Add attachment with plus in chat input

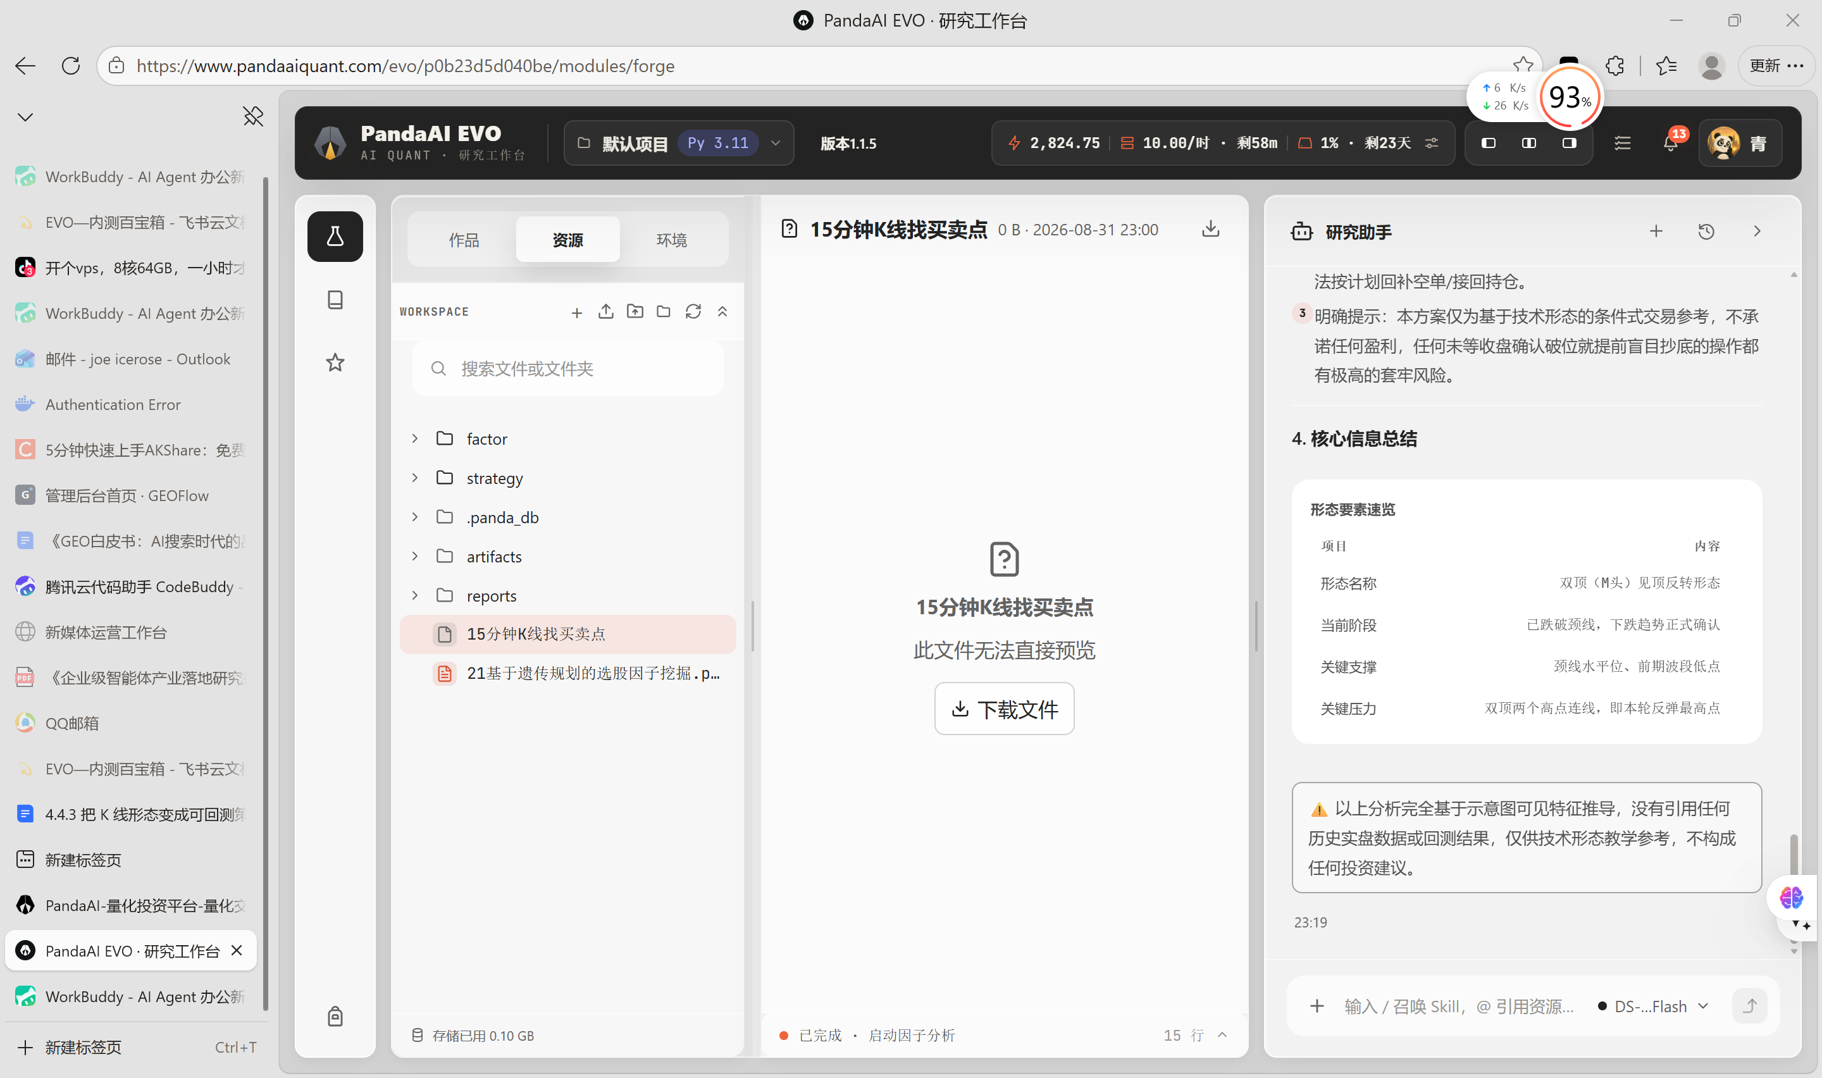tap(1317, 1006)
